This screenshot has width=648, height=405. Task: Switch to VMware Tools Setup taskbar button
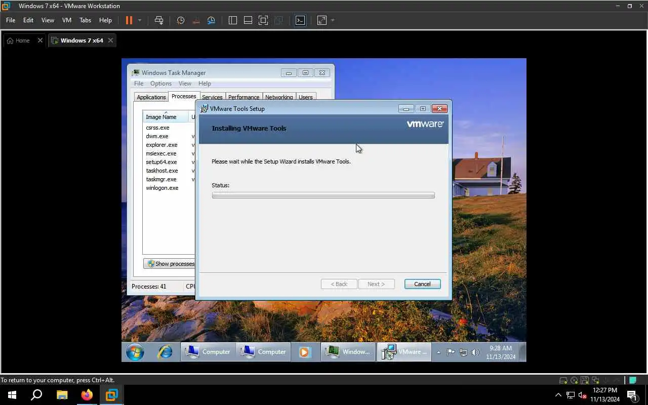404,352
